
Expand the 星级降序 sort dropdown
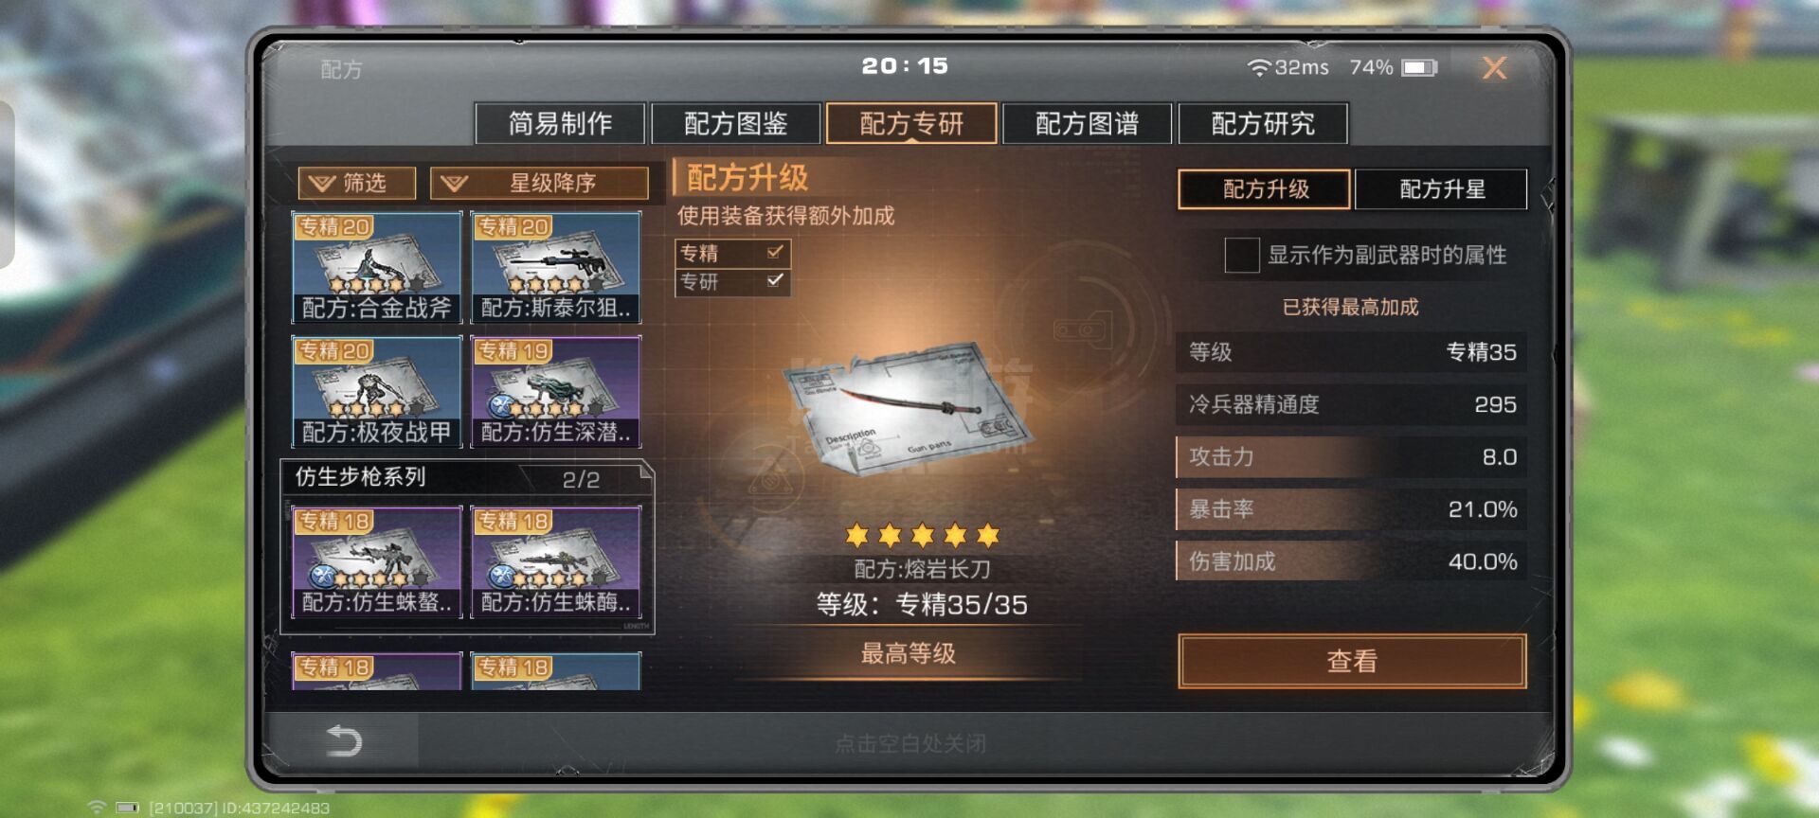[x=539, y=183]
